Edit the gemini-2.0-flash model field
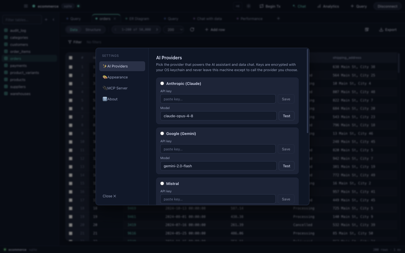The width and height of the screenshot is (405, 253). point(218,166)
